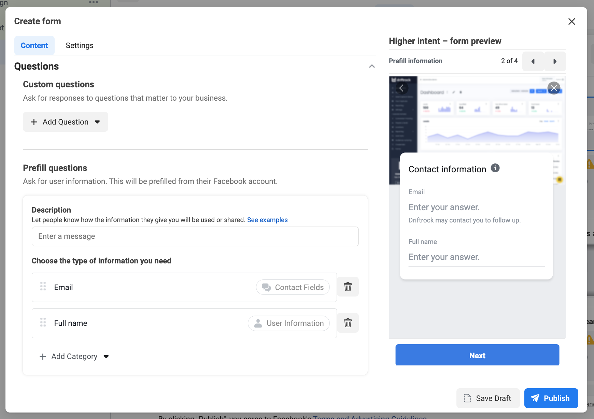Viewport: 594px width, 419px height.
Task: Dismiss the form preview overlay
Action: click(554, 88)
